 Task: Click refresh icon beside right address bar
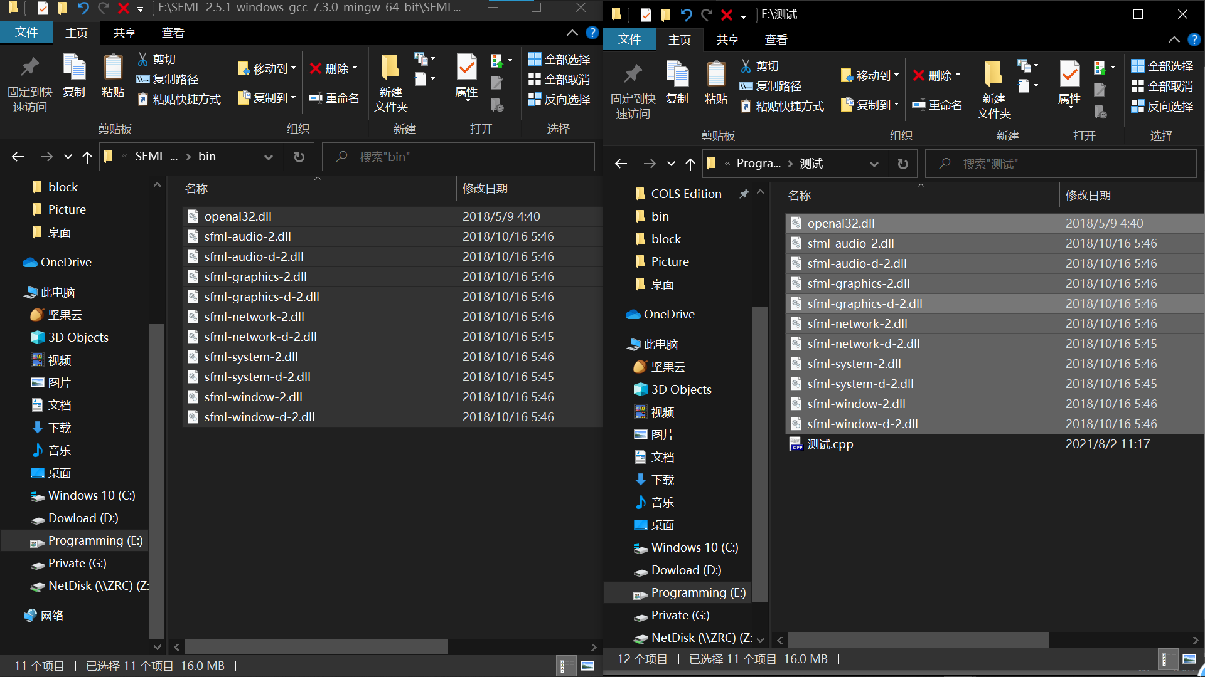click(902, 164)
